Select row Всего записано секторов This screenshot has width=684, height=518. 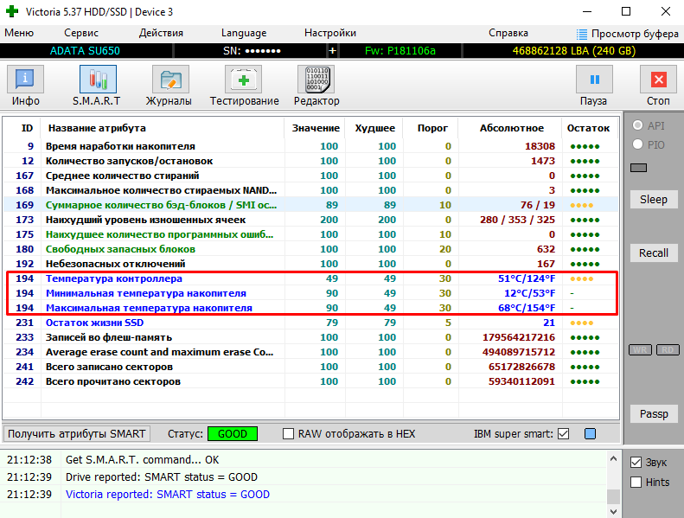tap(310, 367)
